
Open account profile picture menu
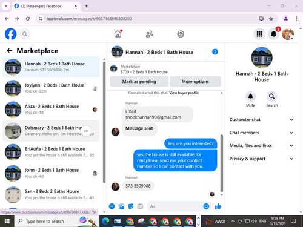tap(288, 34)
